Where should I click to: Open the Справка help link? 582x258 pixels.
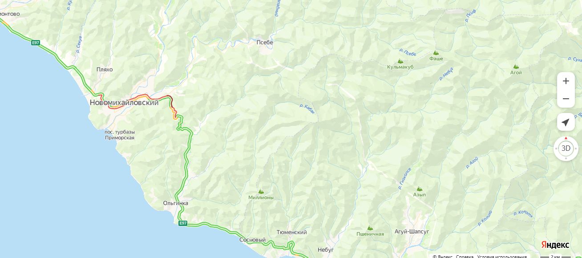tap(465, 257)
